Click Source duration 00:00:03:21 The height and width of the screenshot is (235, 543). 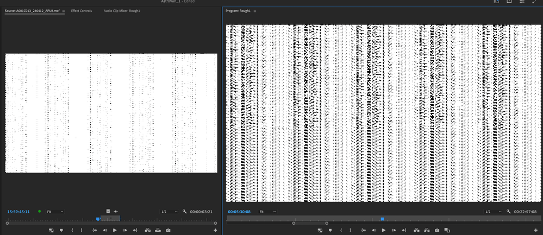[201, 212]
